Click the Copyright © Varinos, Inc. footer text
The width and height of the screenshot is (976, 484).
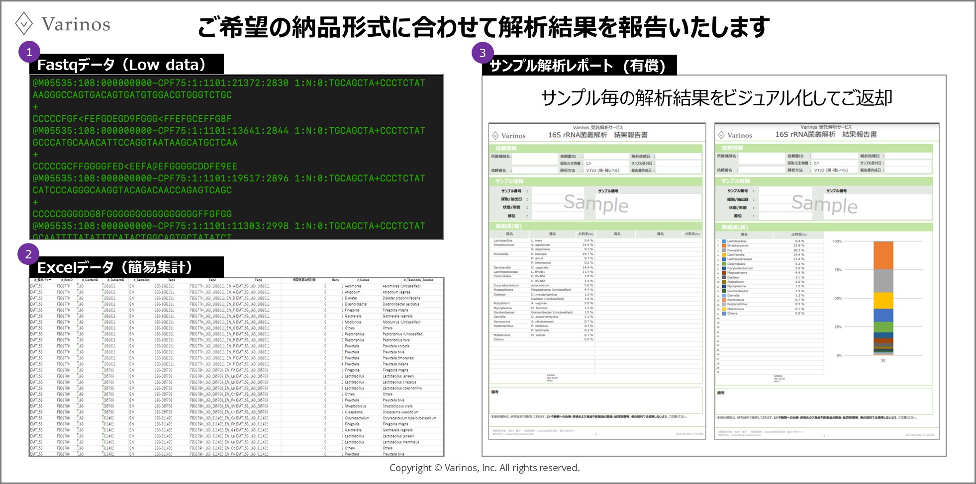click(485, 468)
